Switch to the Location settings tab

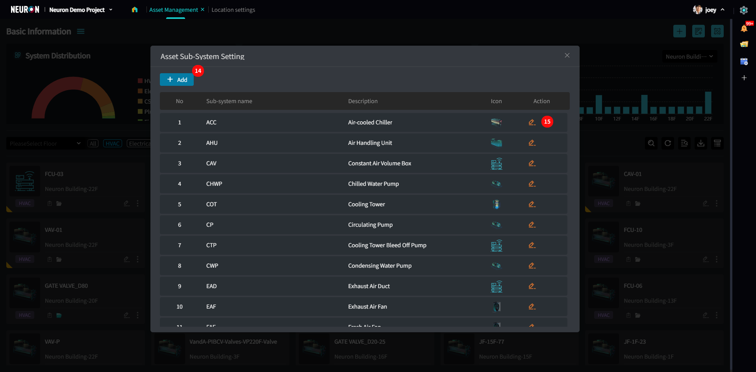233,10
